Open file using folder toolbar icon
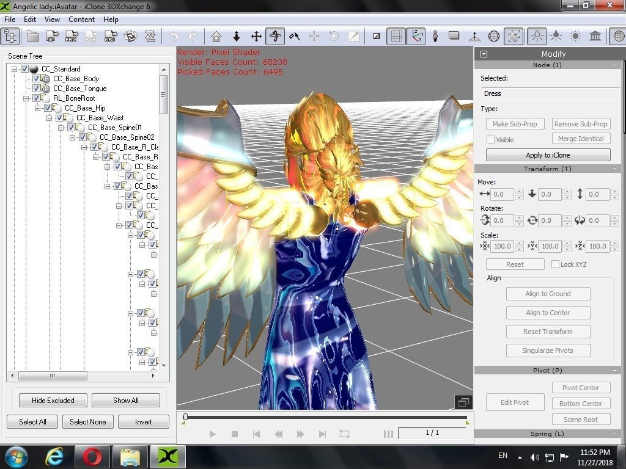626x469 pixels. [x=33, y=36]
